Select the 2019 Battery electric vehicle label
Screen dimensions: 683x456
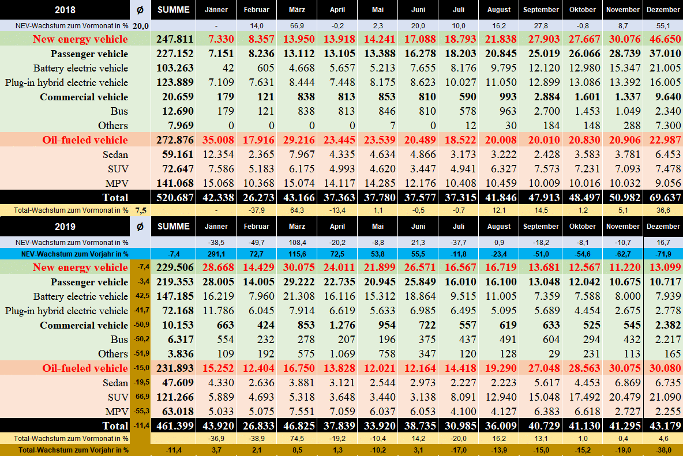pyautogui.click(x=81, y=296)
